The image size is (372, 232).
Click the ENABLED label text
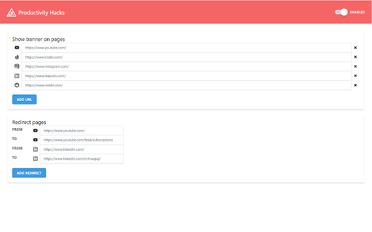[x=357, y=12]
